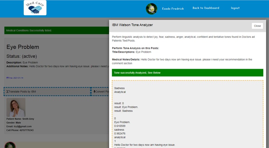Screen dimensions: 269x148
Task: Click the Tone successfully Analyzed banner
Action: [188, 73]
